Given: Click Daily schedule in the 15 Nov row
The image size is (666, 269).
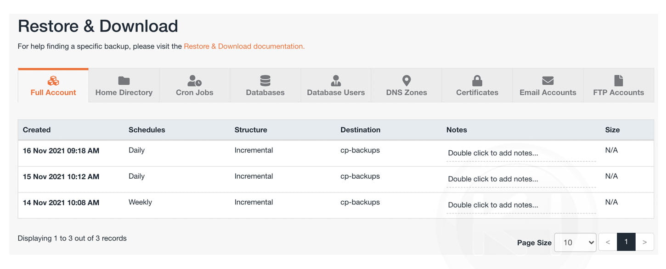Looking at the screenshot, I should coord(136,176).
